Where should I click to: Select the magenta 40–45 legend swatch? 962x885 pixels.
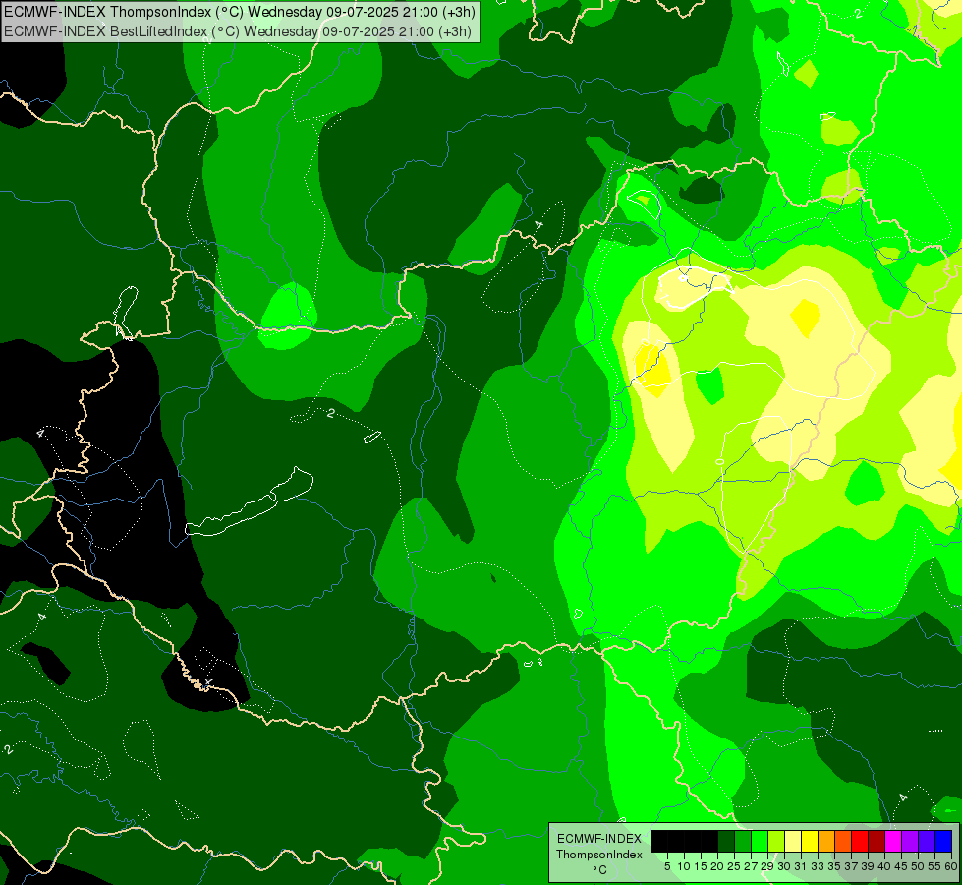[893, 841]
